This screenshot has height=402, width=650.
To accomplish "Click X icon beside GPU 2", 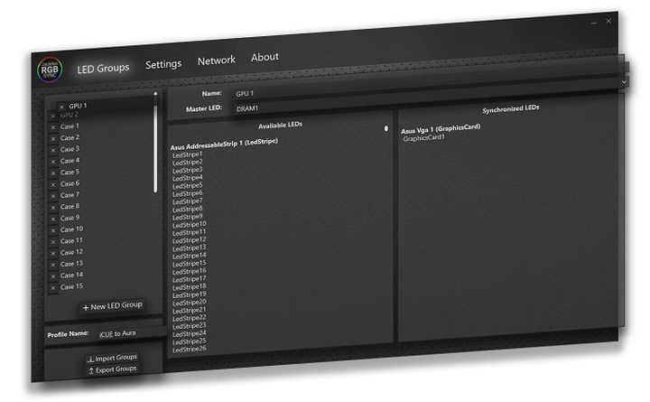I will tap(53, 116).
